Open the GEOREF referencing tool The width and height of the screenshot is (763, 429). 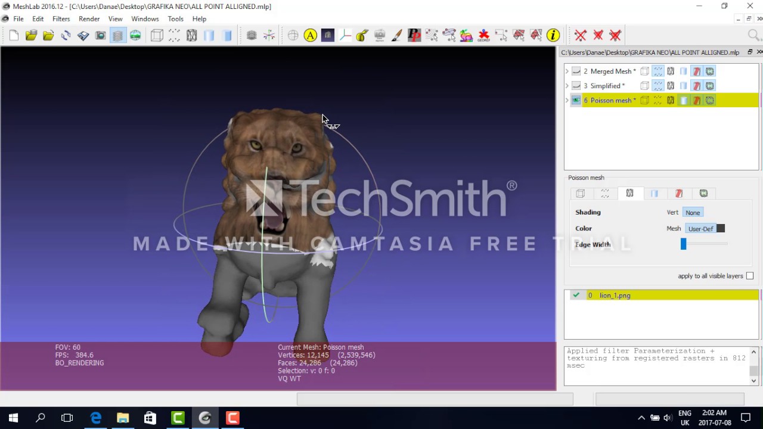pos(483,36)
